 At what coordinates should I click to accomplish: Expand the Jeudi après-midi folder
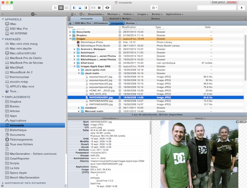pyautogui.click(x=79, y=70)
